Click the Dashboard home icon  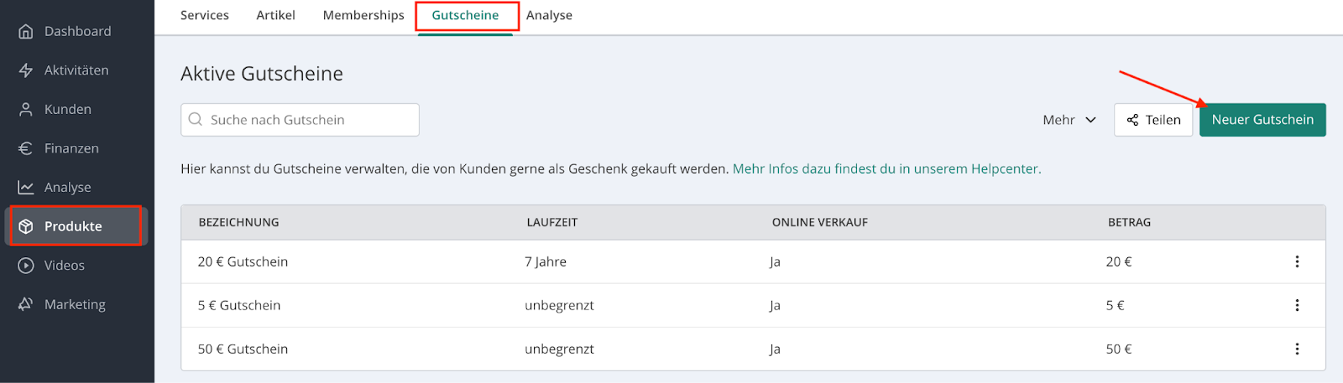(26, 32)
